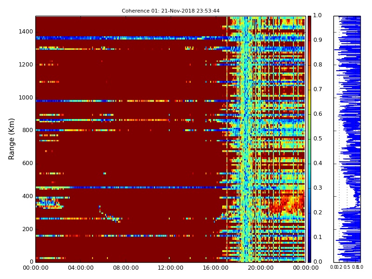
Task: Click the 04:00:00 time tick label
Action: click(80, 268)
